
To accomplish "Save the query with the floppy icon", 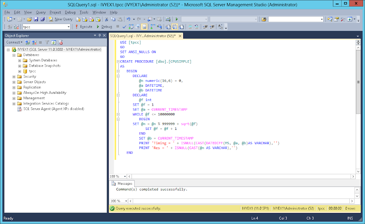I will point(36,19).
